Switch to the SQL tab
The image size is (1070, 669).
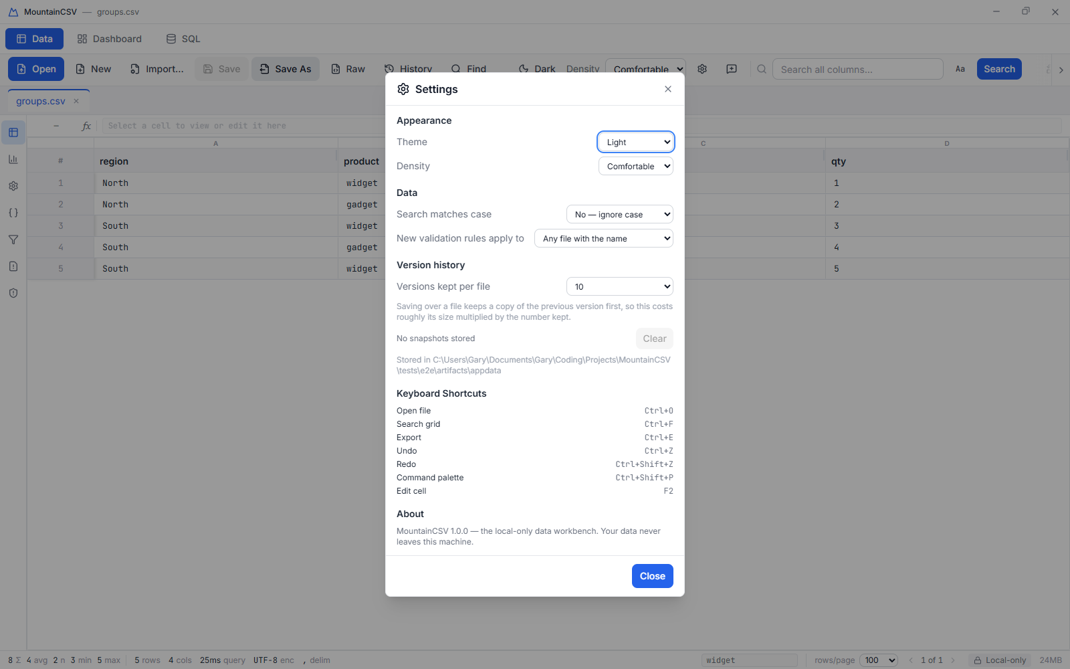[183, 39]
